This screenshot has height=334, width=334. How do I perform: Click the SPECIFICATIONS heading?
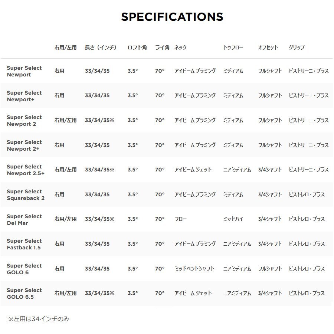click(x=172, y=17)
